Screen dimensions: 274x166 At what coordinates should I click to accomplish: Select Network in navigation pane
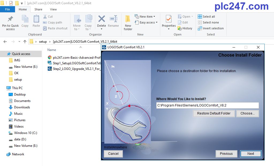click(18, 154)
